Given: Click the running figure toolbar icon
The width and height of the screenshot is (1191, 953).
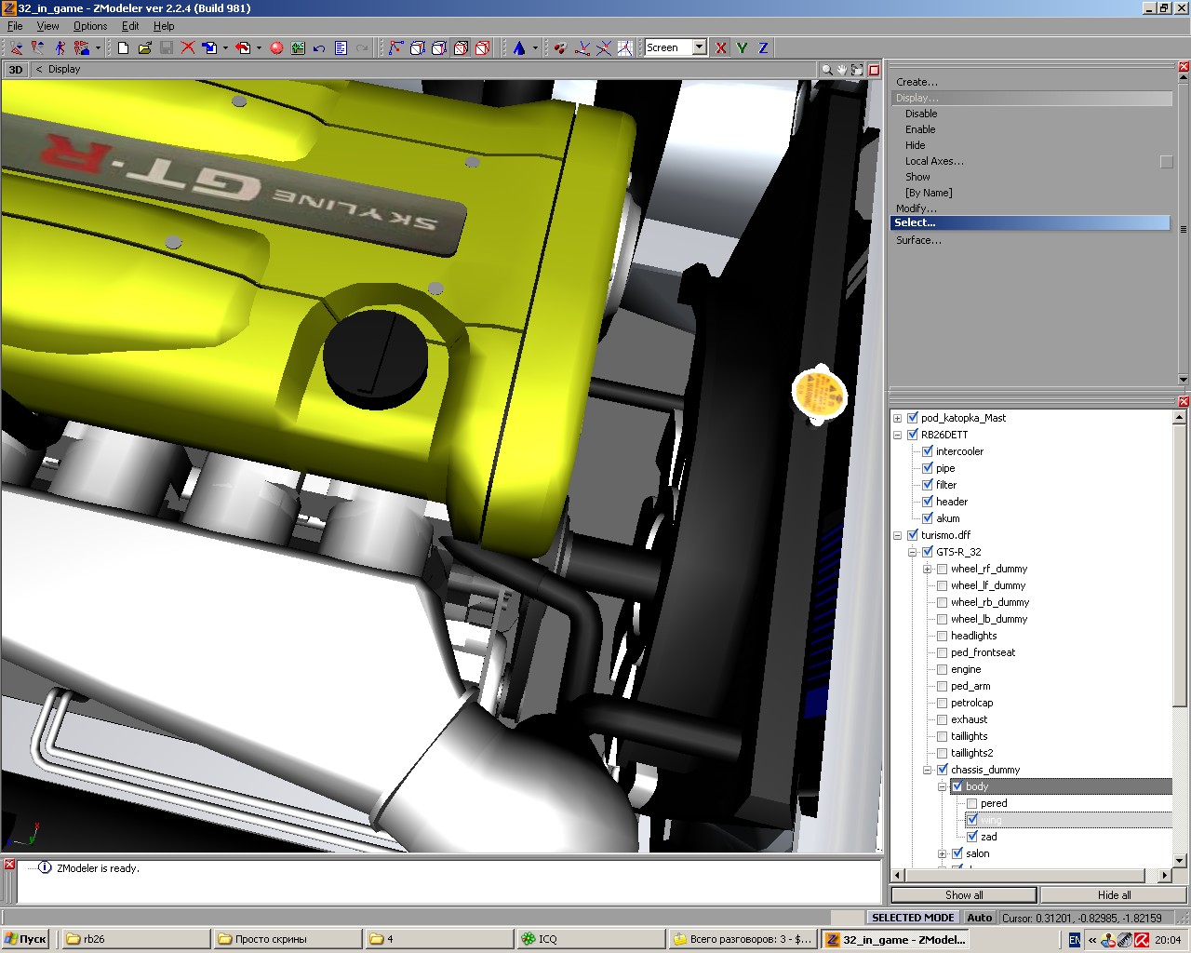Looking at the screenshot, I should click(60, 47).
